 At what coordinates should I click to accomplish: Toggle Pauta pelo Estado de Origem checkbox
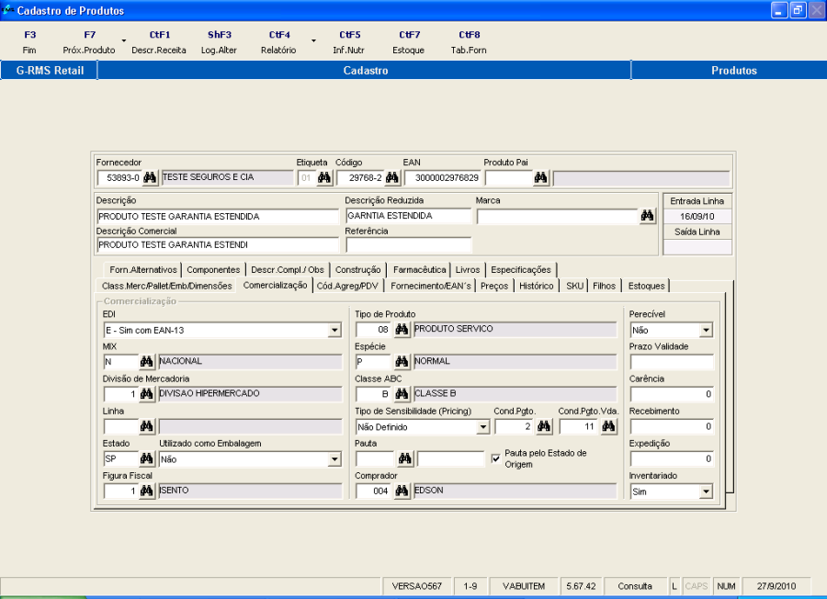(x=496, y=458)
